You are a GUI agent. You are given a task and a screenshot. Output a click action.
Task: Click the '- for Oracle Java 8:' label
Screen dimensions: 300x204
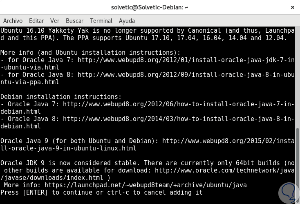[37, 75]
